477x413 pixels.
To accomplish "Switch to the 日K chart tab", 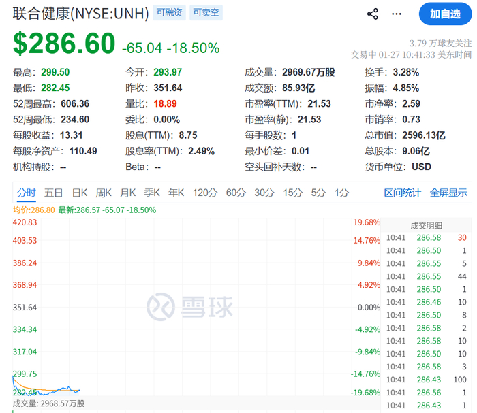I will click(x=80, y=193).
